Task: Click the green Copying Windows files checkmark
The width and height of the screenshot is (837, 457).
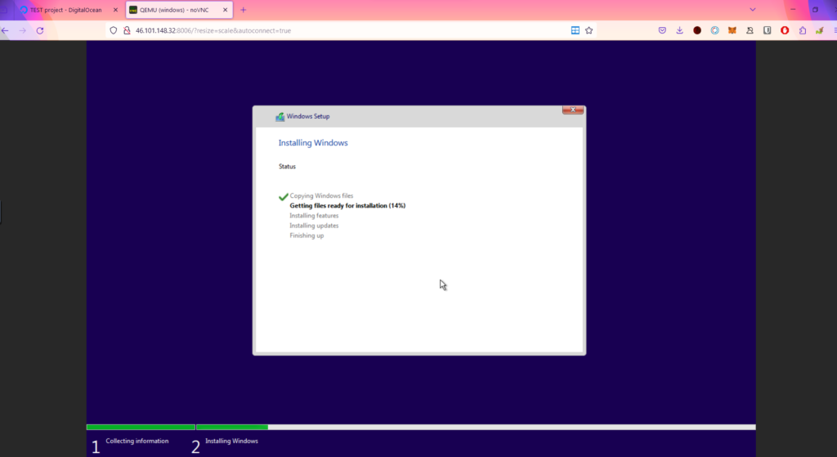Action: tap(284, 196)
